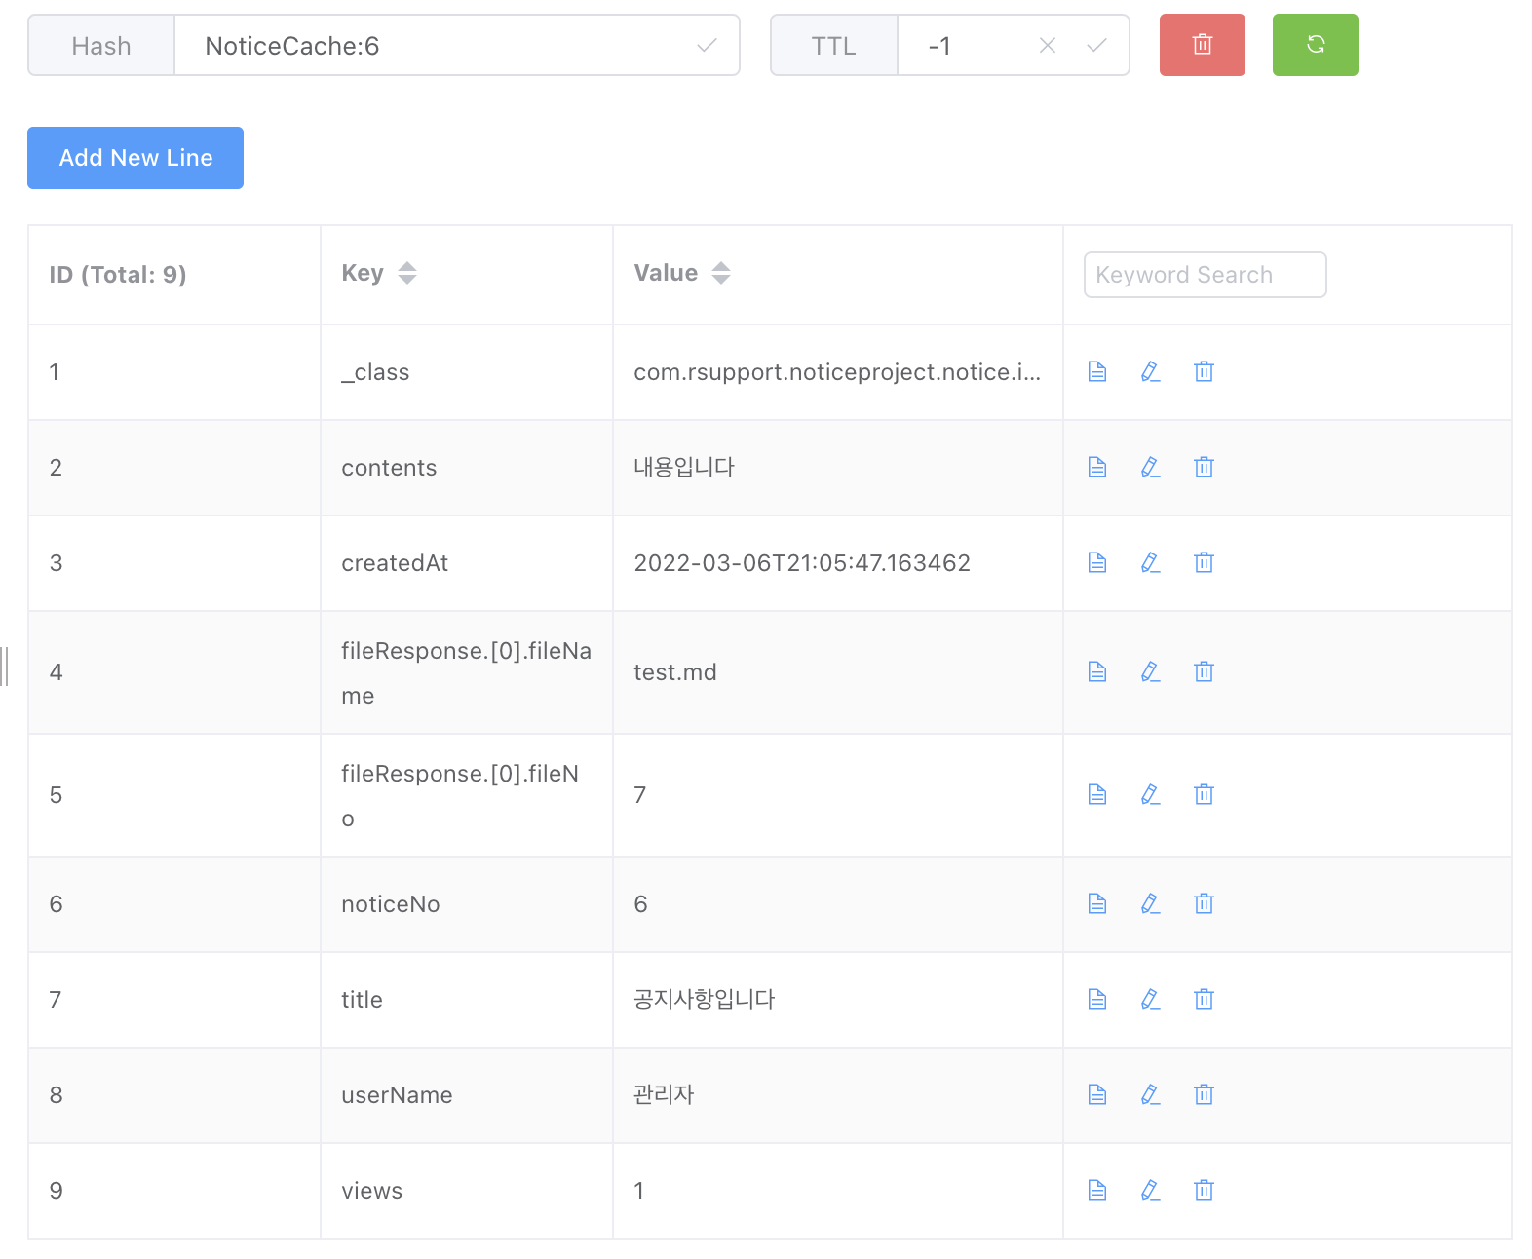The image size is (1532, 1259).
Task: View full value of the noticeNo row
Action: [1097, 903]
